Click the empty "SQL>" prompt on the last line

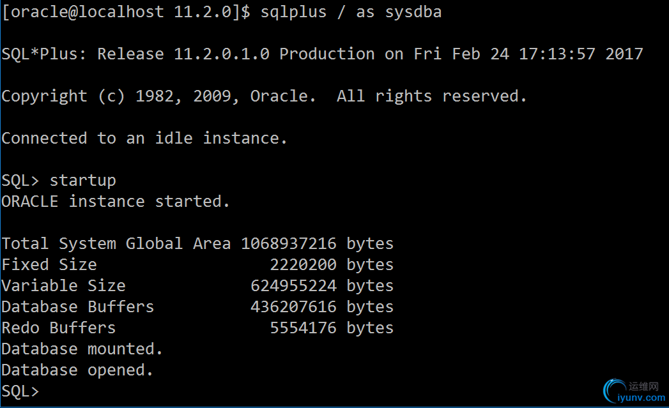(20, 391)
